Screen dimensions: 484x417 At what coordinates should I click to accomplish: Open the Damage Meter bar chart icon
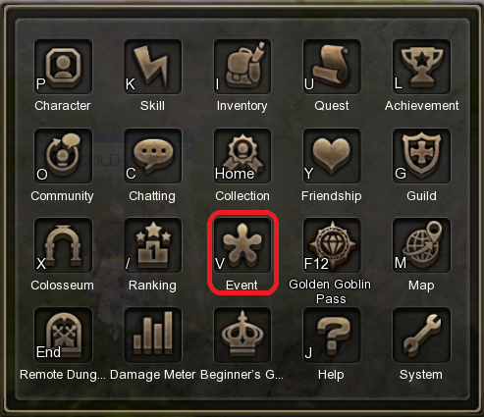click(x=153, y=335)
